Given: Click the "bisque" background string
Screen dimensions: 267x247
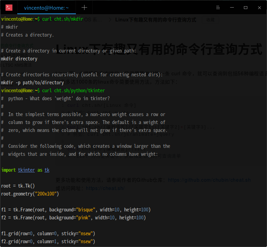Looking at the screenshot, I should pos(86,210).
